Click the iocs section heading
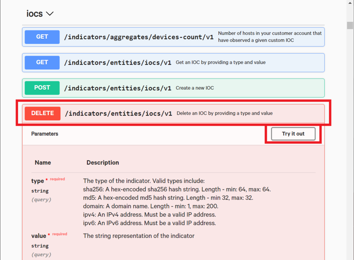 pyautogui.click(x=35, y=14)
